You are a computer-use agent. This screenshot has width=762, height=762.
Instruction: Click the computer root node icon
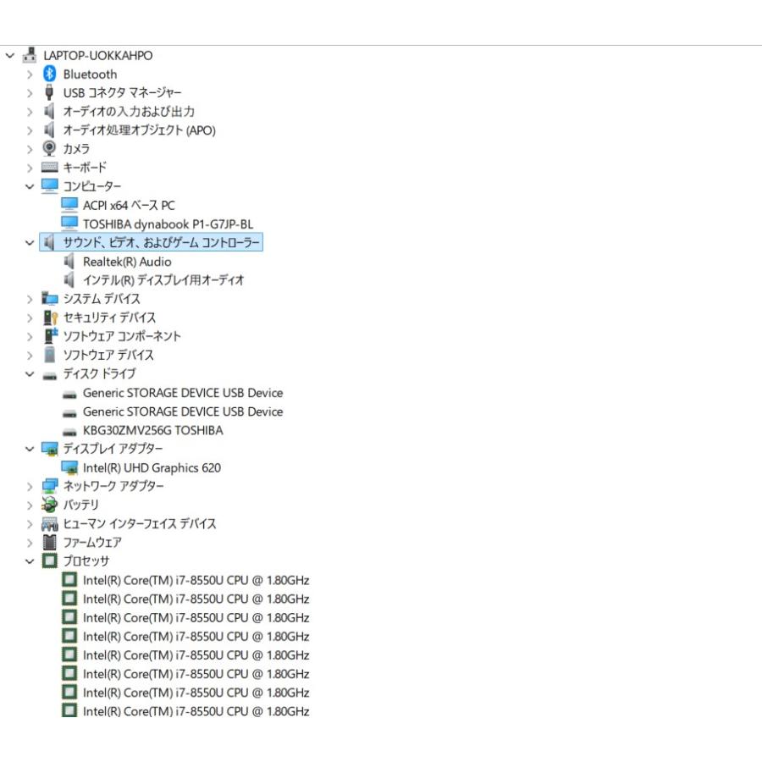(30, 55)
